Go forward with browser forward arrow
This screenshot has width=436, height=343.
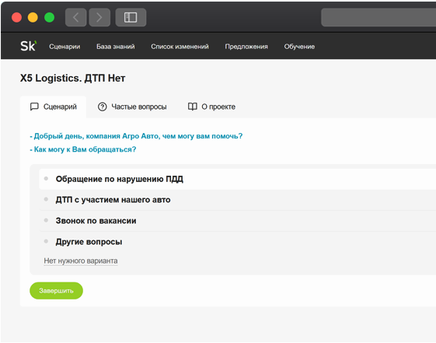(x=99, y=17)
